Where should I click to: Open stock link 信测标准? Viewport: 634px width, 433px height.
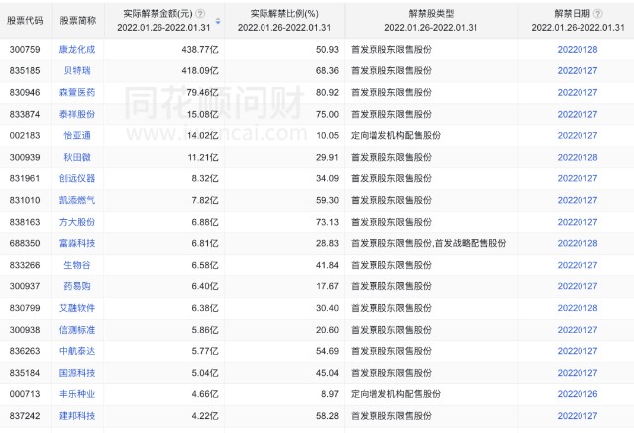coord(77,330)
